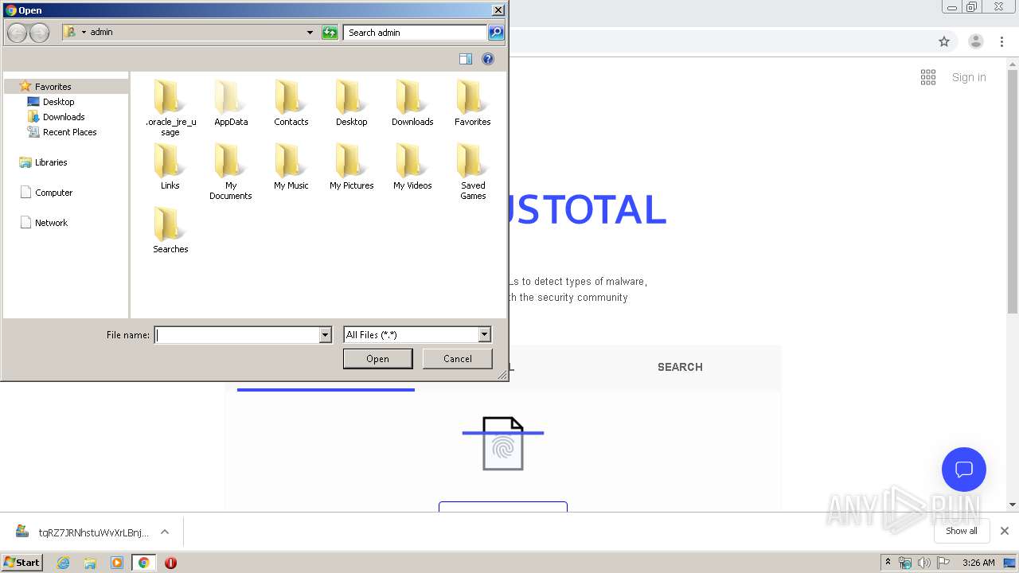Open the Start menu
The height and width of the screenshot is (573, 1019).
click(22, 563)
